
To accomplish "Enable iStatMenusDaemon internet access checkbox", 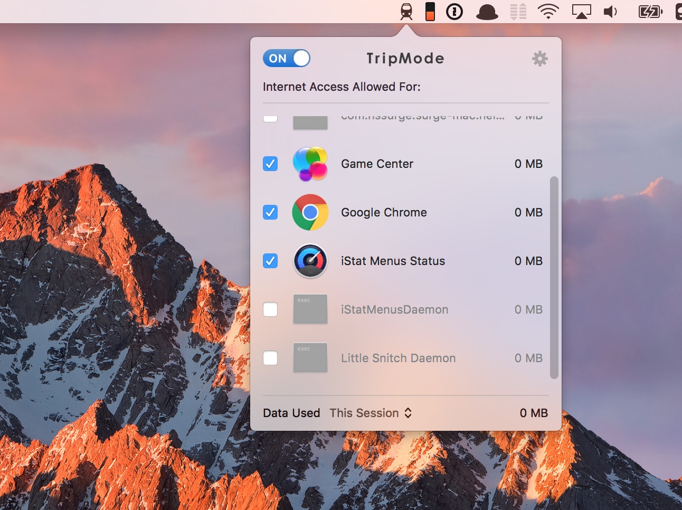I will (270, 309).
